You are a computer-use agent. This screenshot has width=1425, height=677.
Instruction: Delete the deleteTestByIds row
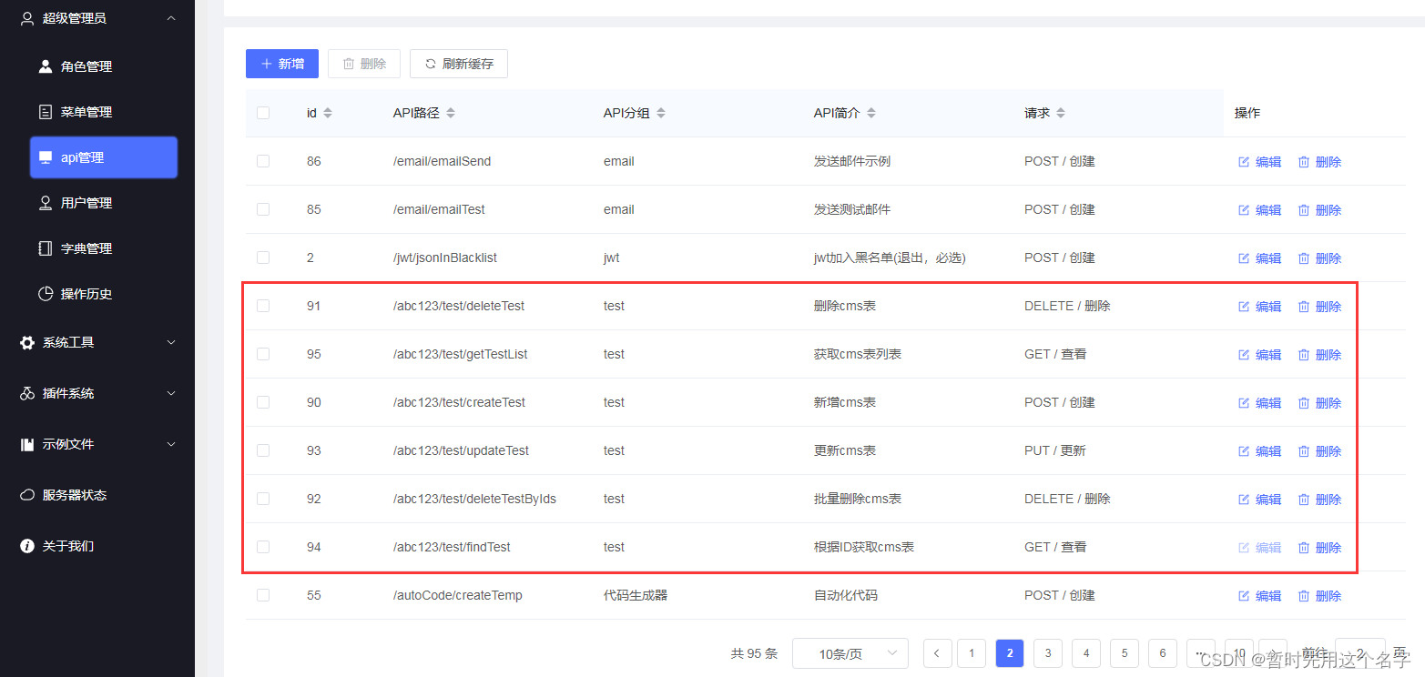tap(1319, 500)
